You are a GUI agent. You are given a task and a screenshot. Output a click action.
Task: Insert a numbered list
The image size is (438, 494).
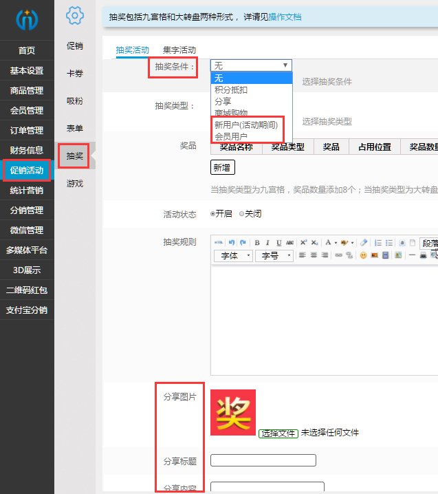378,243
